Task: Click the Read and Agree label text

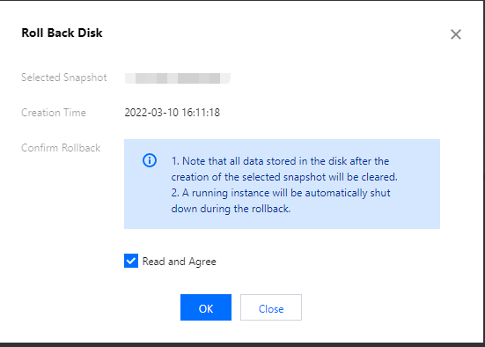Action: tap(179, 262)
